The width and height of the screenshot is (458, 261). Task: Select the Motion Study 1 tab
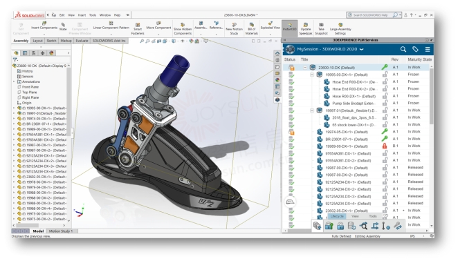pyautogui.click(x=60, y=231)
